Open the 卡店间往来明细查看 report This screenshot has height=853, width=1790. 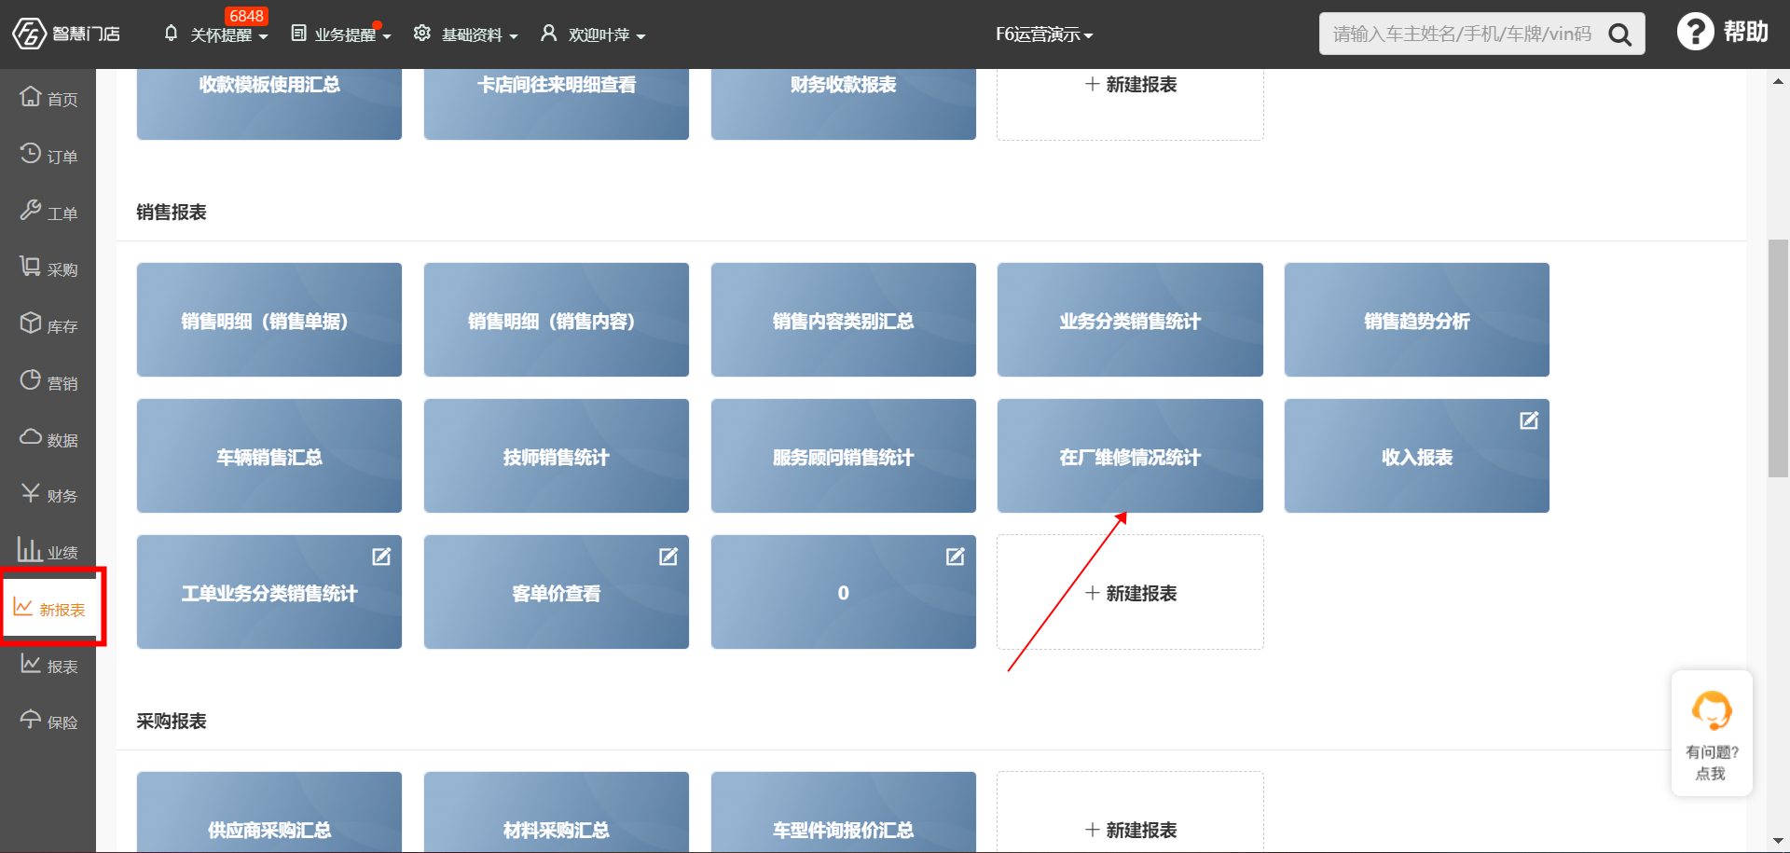click(x=557, y=103)
